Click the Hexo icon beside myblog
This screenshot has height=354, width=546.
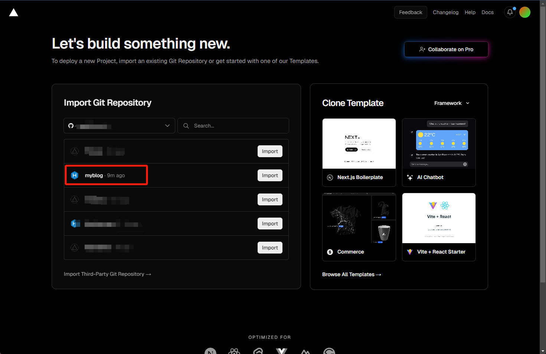pos(75,175)
